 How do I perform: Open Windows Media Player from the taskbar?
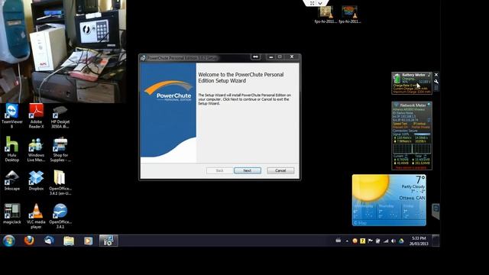(89, 241)
